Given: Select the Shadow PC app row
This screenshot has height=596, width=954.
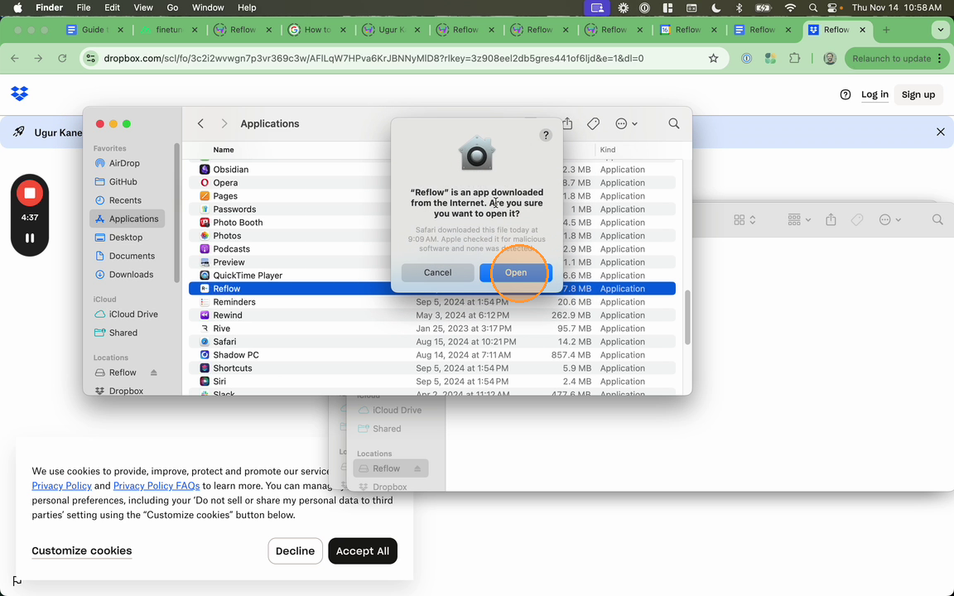Looking at the screenshot, I should [x=432, y=355].
